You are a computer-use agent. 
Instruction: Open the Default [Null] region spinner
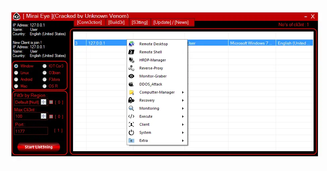click(x=44, y=102)
